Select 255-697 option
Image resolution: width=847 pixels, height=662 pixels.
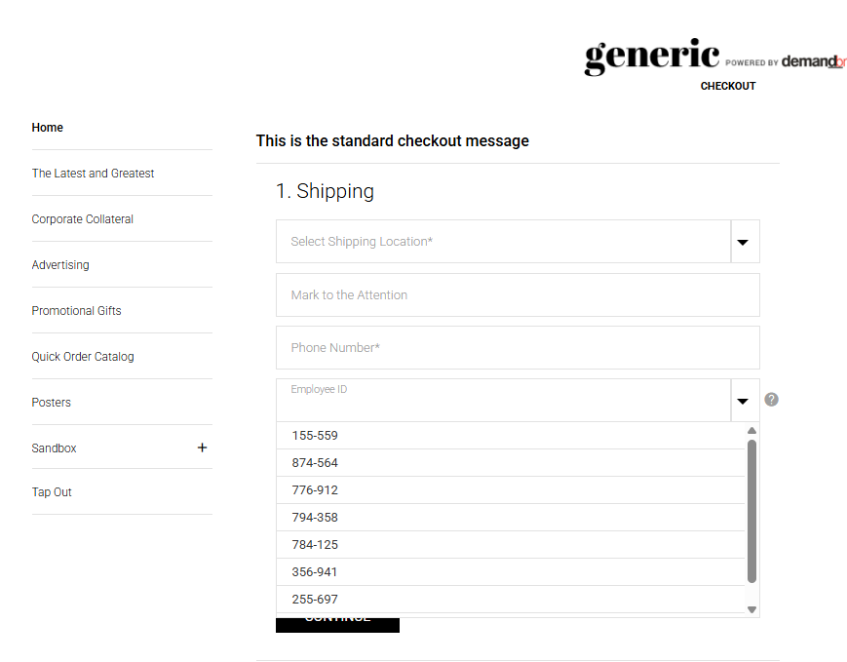tap(511, 600)
